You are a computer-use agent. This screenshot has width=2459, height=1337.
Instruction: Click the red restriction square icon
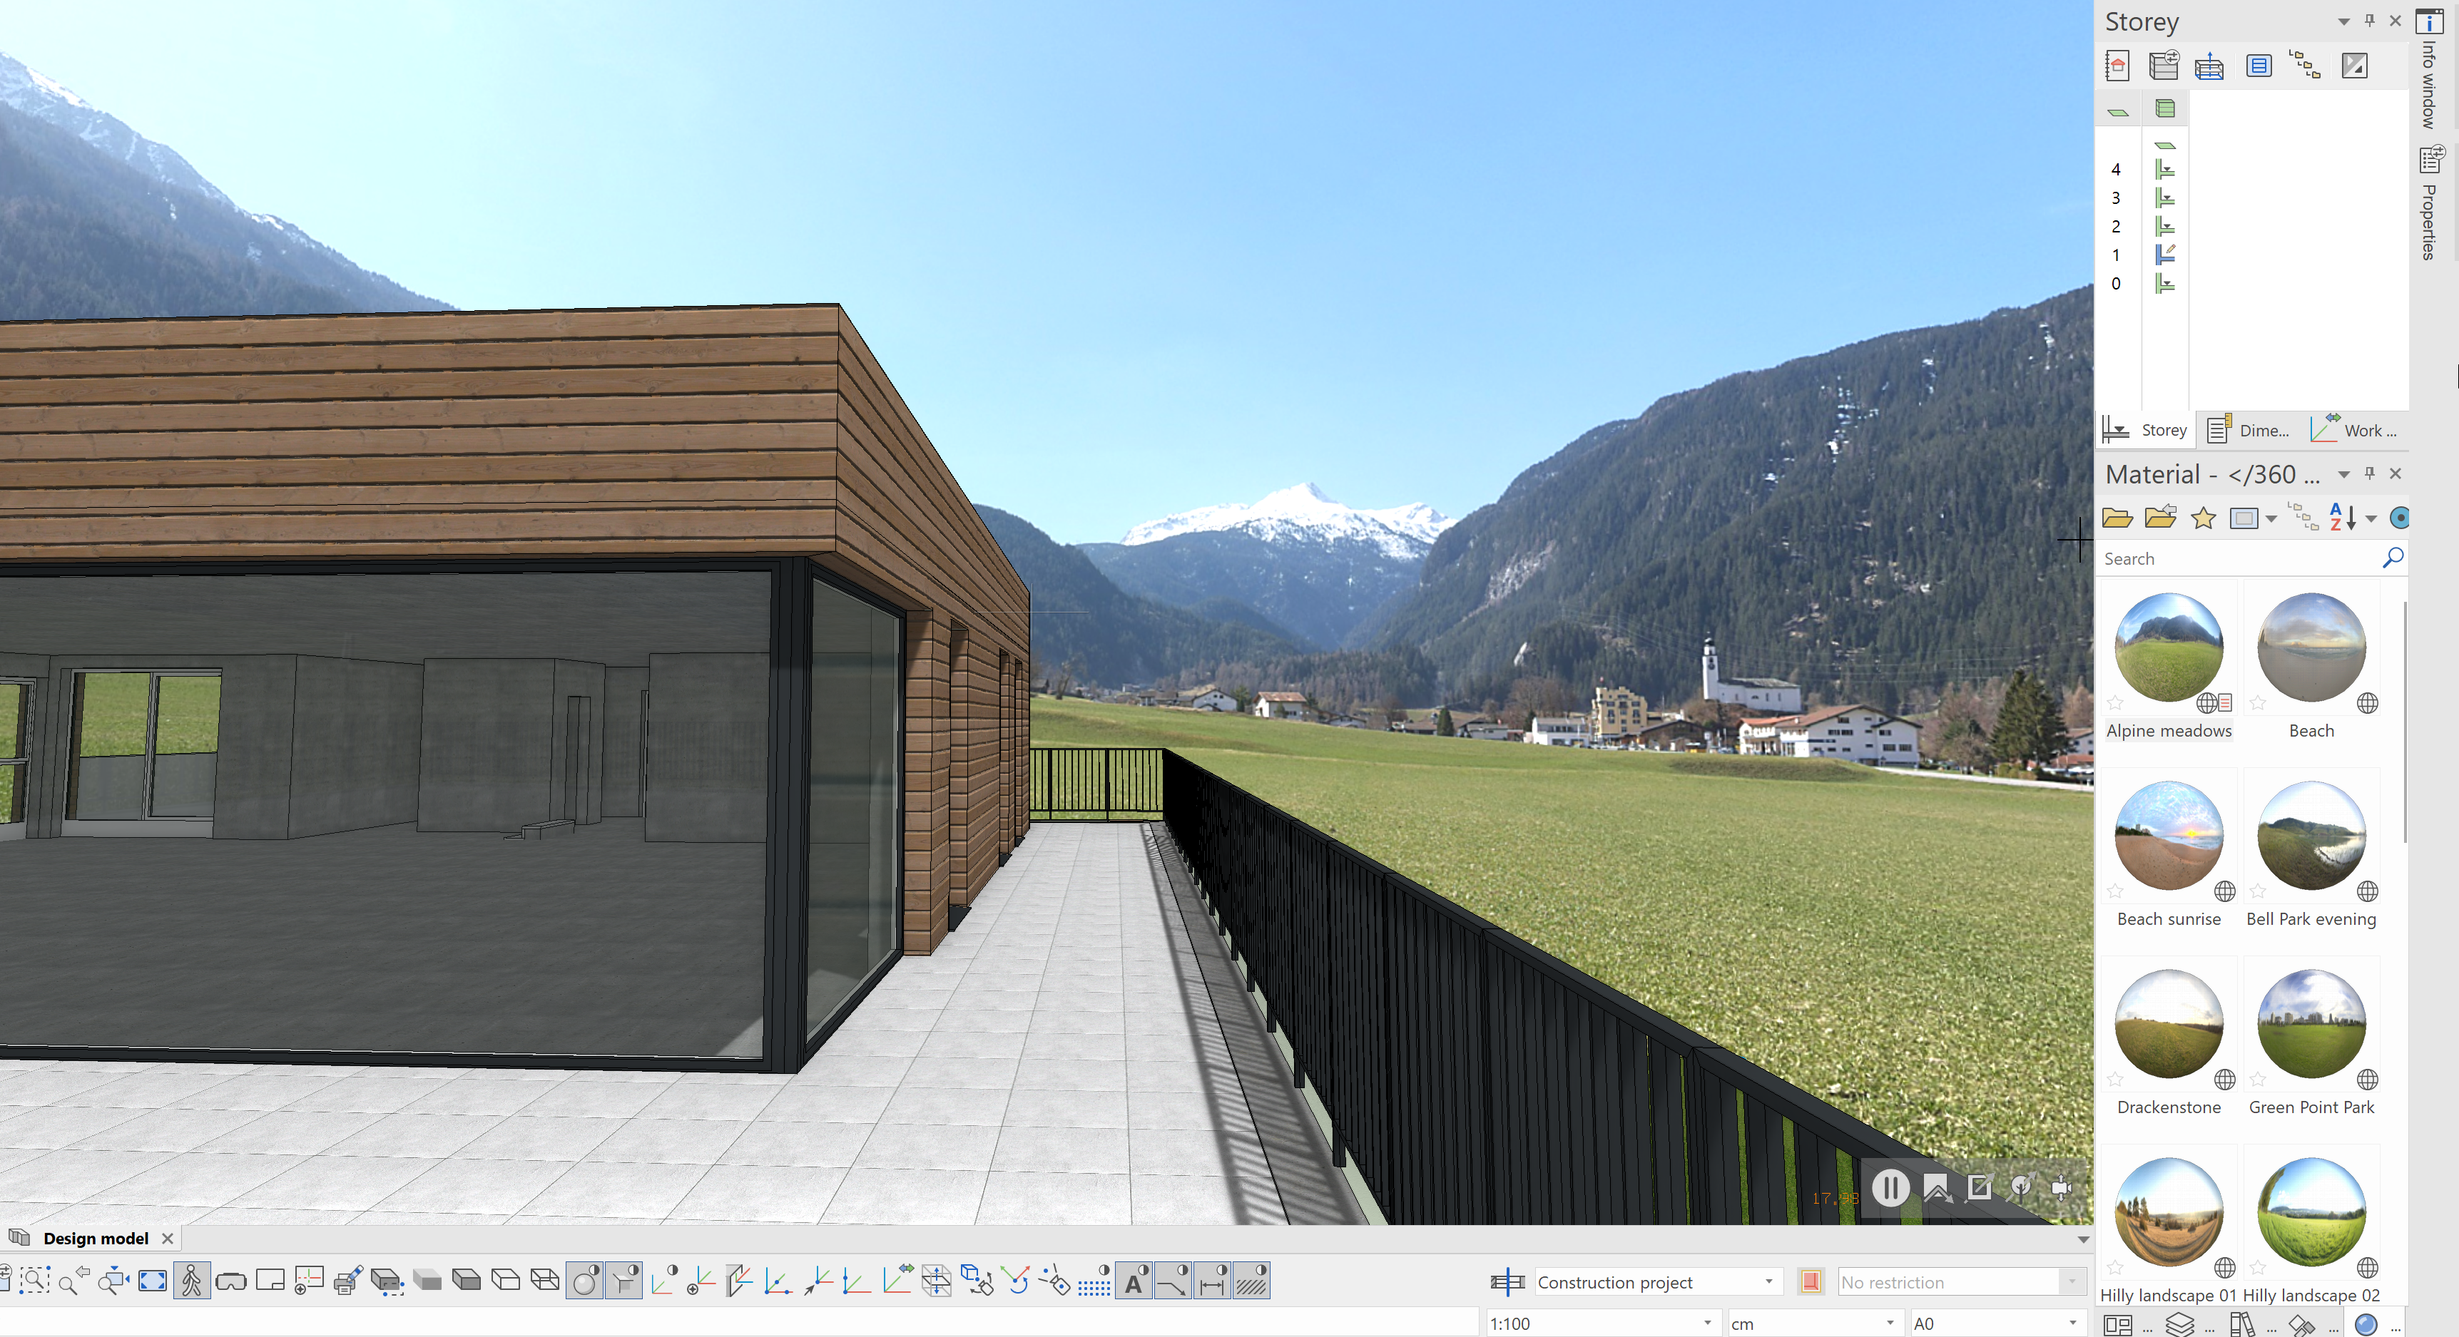pyautogui.click(x=1811, y=1281)
